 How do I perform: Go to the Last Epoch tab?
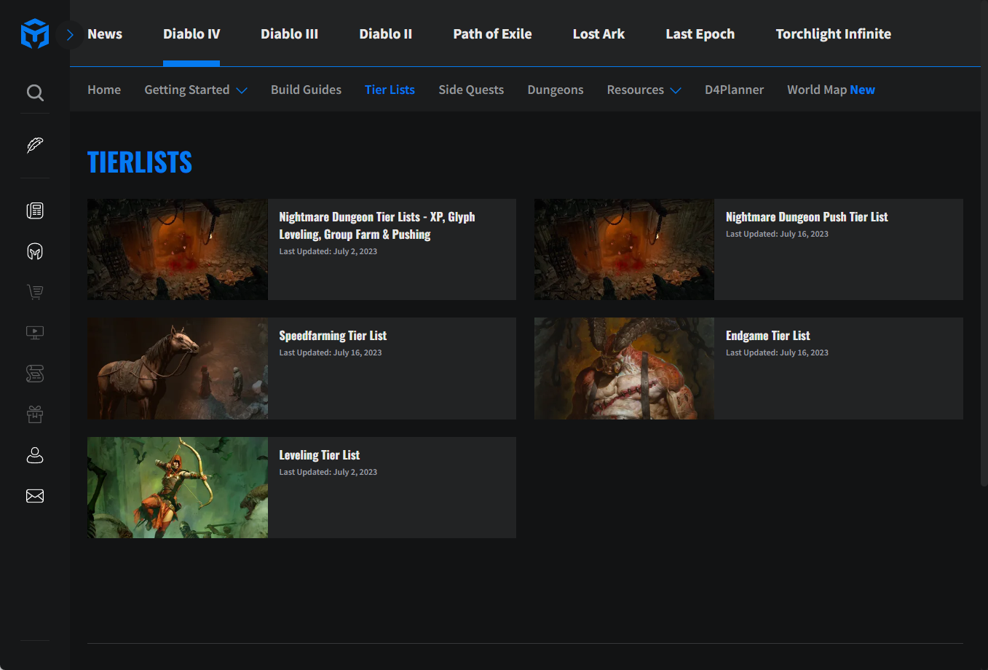(700, 34)
